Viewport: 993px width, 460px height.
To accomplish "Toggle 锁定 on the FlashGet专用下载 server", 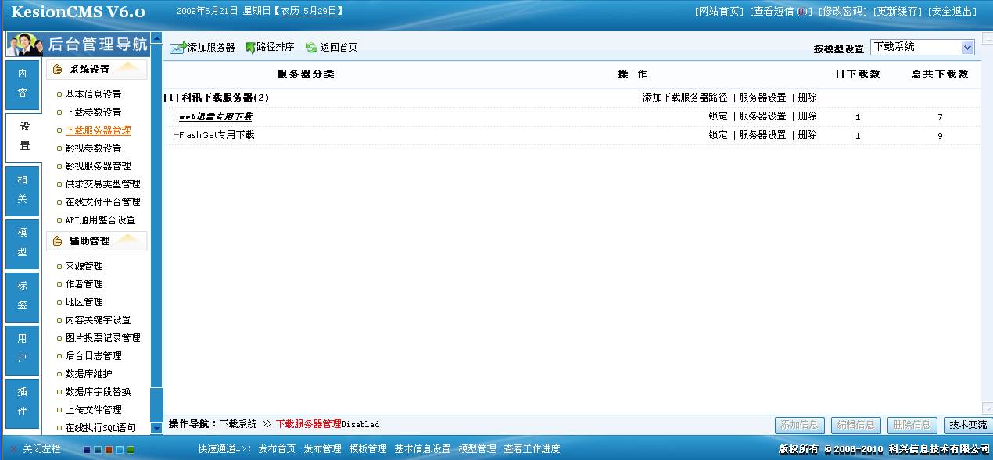I will (x=716, y=134).
